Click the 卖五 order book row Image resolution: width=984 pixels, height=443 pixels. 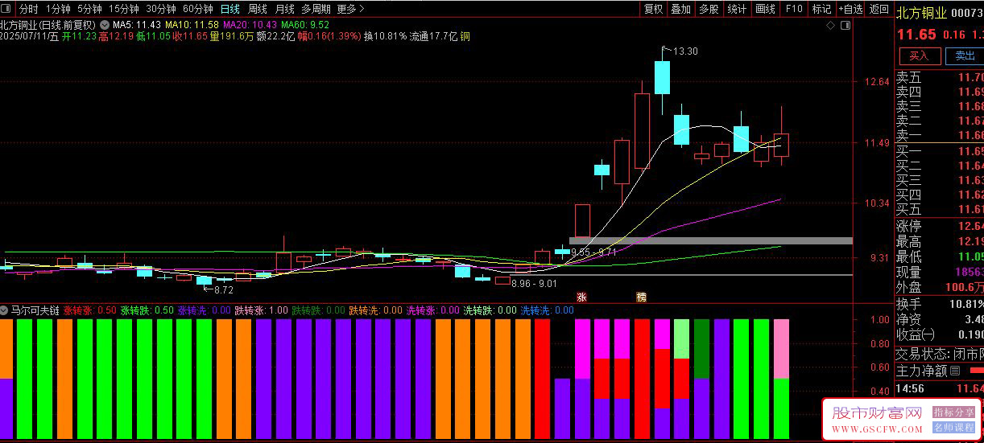(940, 77)
